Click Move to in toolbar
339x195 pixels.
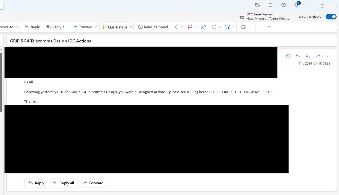(x=6, y=27)
